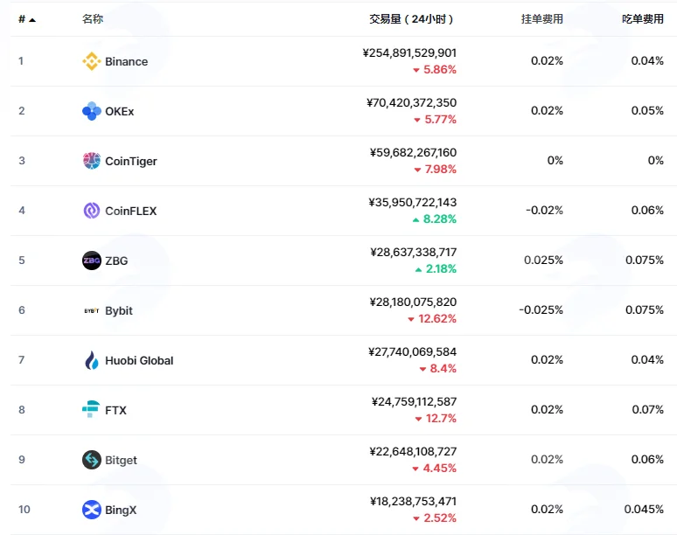The height and width of the screenshot is (535, 677).
Task: Click the Binance logo icon
Action: click(x=92, y=61)
